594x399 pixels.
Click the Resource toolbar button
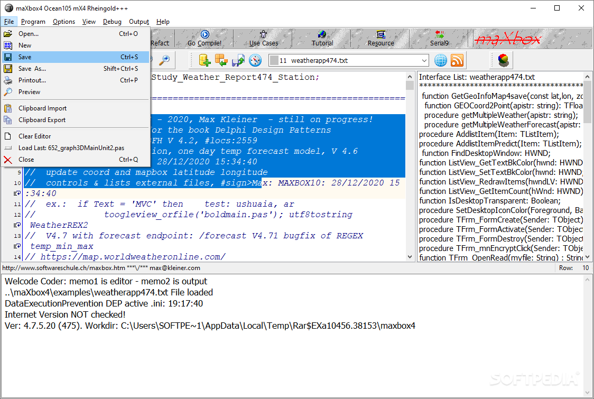click(x=380, y=38)
